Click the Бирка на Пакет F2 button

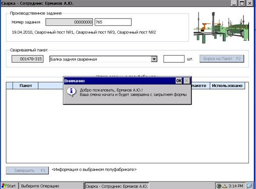(222, 59)
